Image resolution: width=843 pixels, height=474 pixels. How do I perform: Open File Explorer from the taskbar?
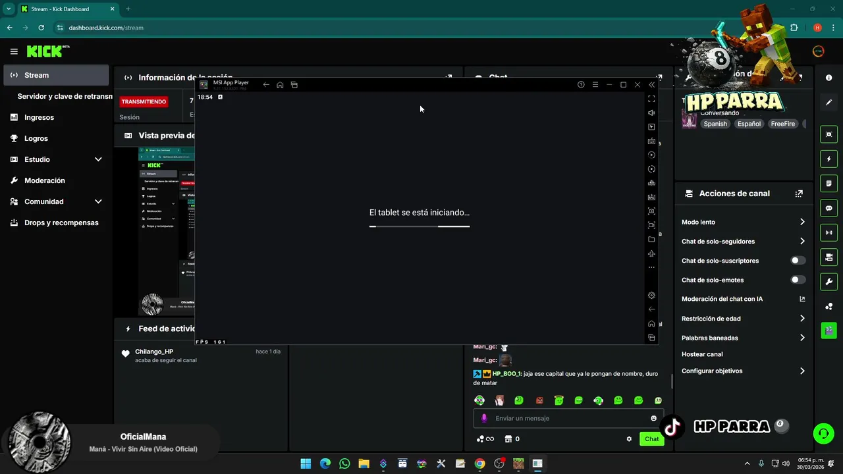tap(364, 463)
